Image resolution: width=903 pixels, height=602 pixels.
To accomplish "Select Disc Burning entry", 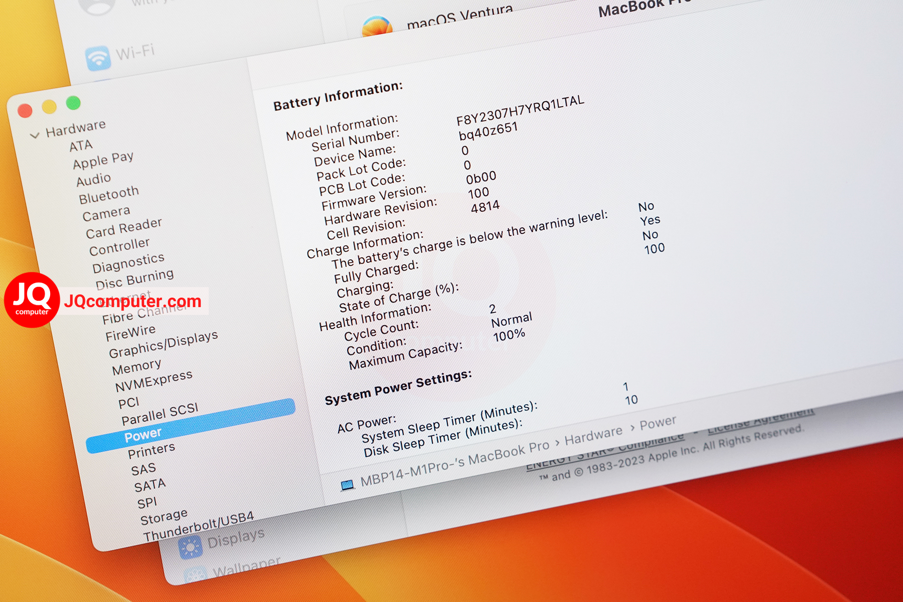I will click(x=135, y=279).
